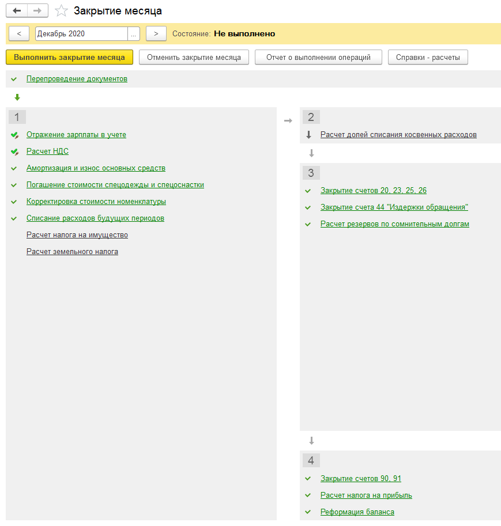Open Перепроведение документов link

[77, 79]
